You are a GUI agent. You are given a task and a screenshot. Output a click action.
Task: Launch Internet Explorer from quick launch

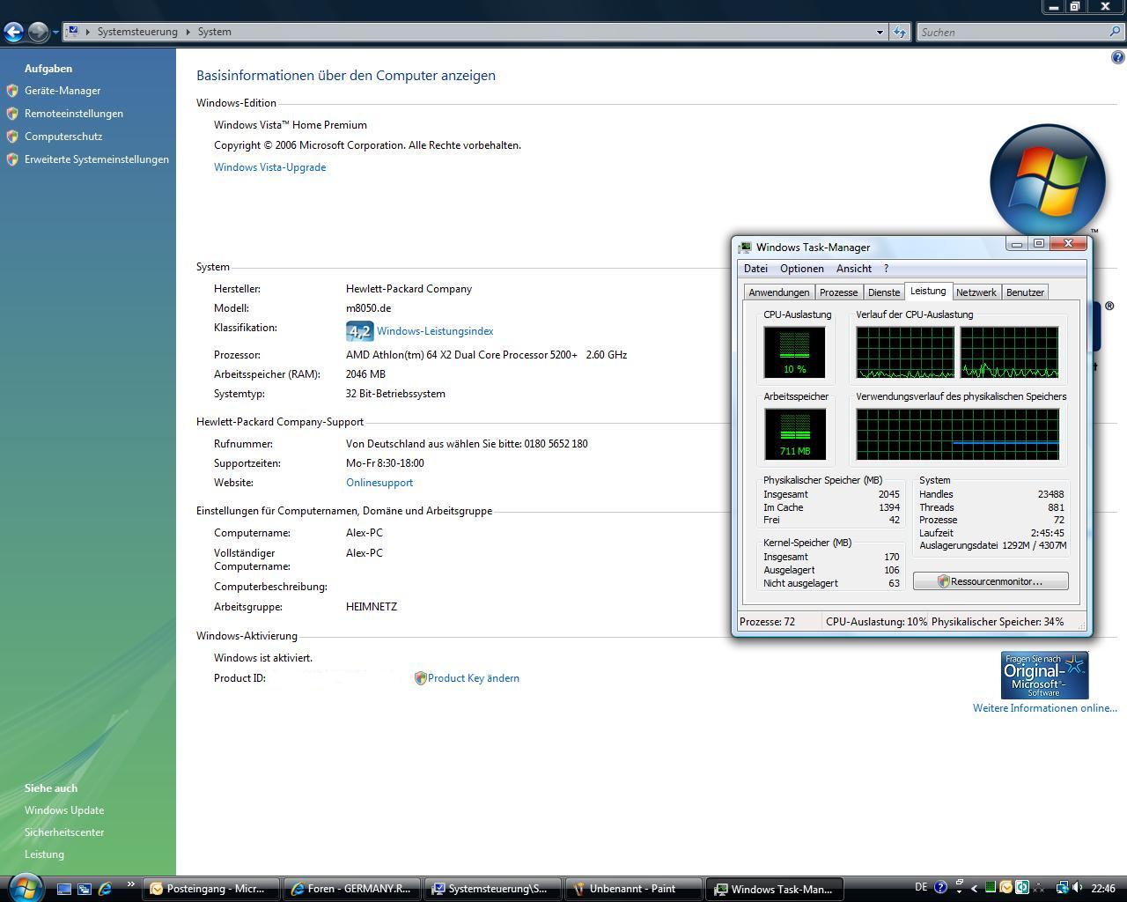coord(105,890)
